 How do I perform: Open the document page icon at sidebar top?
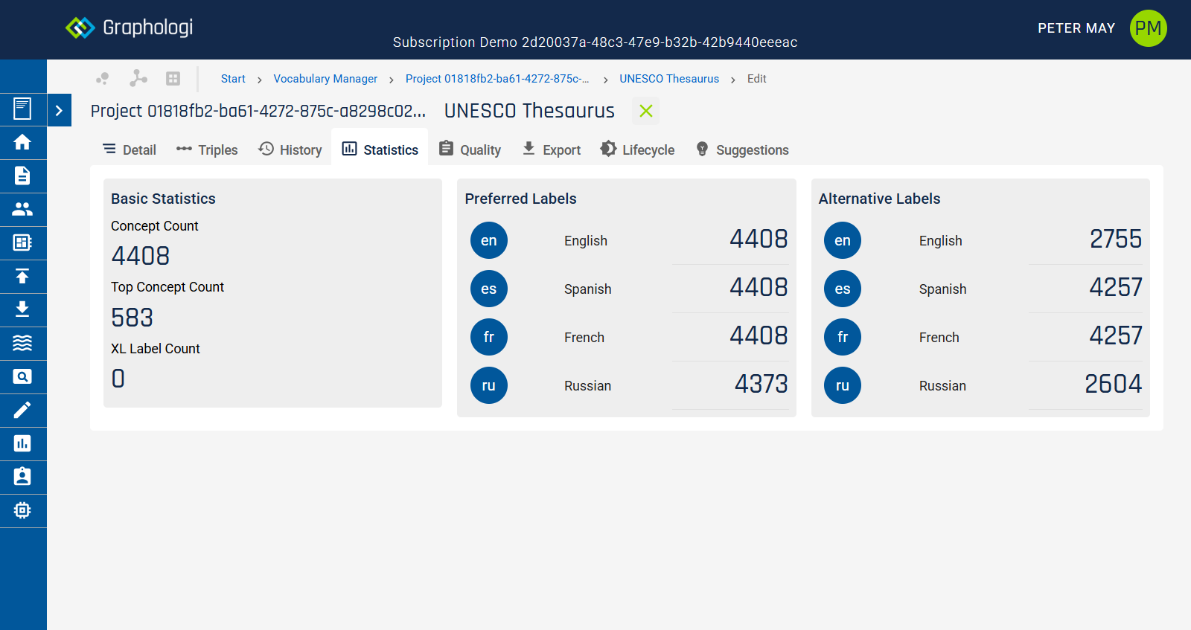pyautogui.click(x=23, y=109)
